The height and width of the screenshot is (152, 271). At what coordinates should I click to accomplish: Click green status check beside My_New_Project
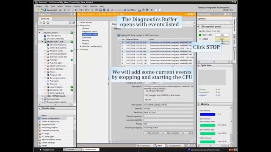pyautogui.click(x=72, y=33)
